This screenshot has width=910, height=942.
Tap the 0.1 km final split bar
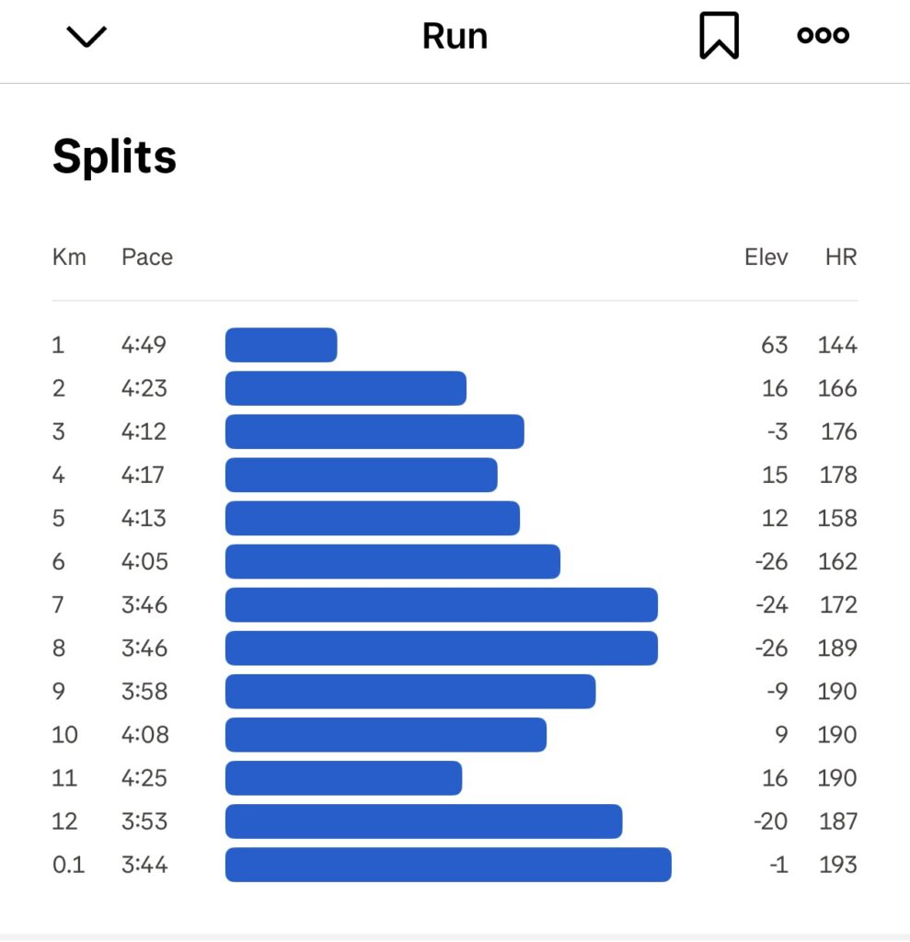click(448, 865)
